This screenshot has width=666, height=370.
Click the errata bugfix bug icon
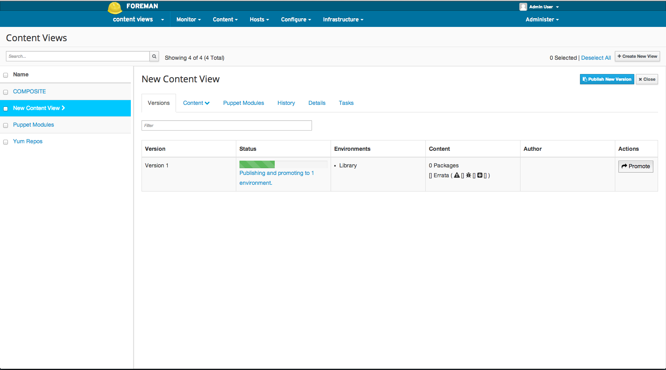point(469,175)
